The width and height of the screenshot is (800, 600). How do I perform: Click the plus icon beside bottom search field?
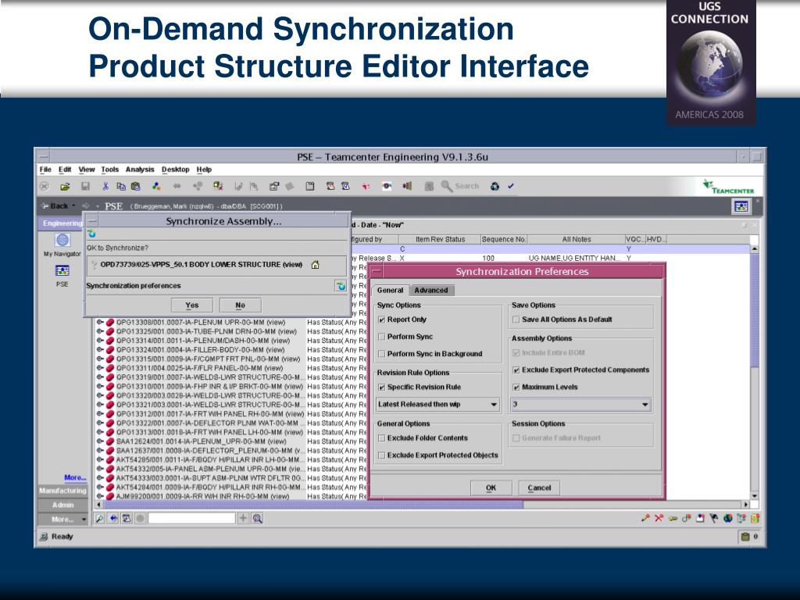(244, 519)
